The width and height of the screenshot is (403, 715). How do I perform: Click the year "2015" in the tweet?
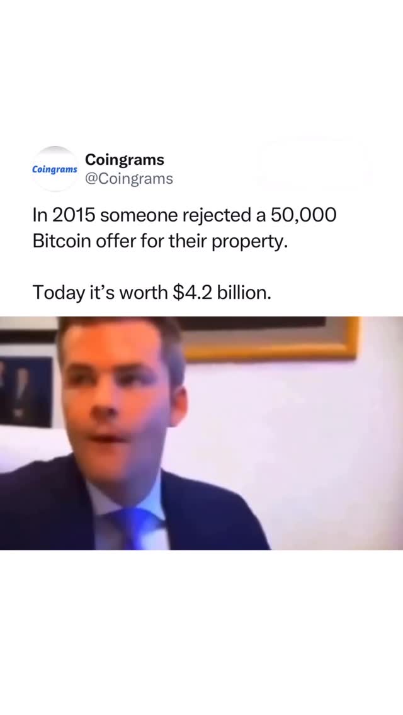tap(74, 216)
